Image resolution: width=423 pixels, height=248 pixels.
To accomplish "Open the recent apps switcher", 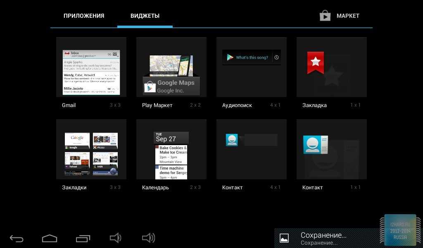I will coord(83,238).
